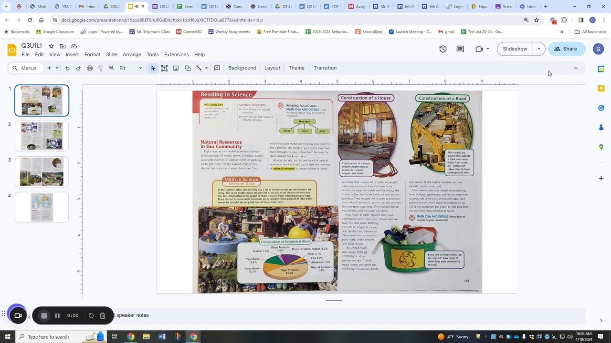Open Word from the taskbar
This screenshot has height=343, width=611.
(x=162, y=337)
